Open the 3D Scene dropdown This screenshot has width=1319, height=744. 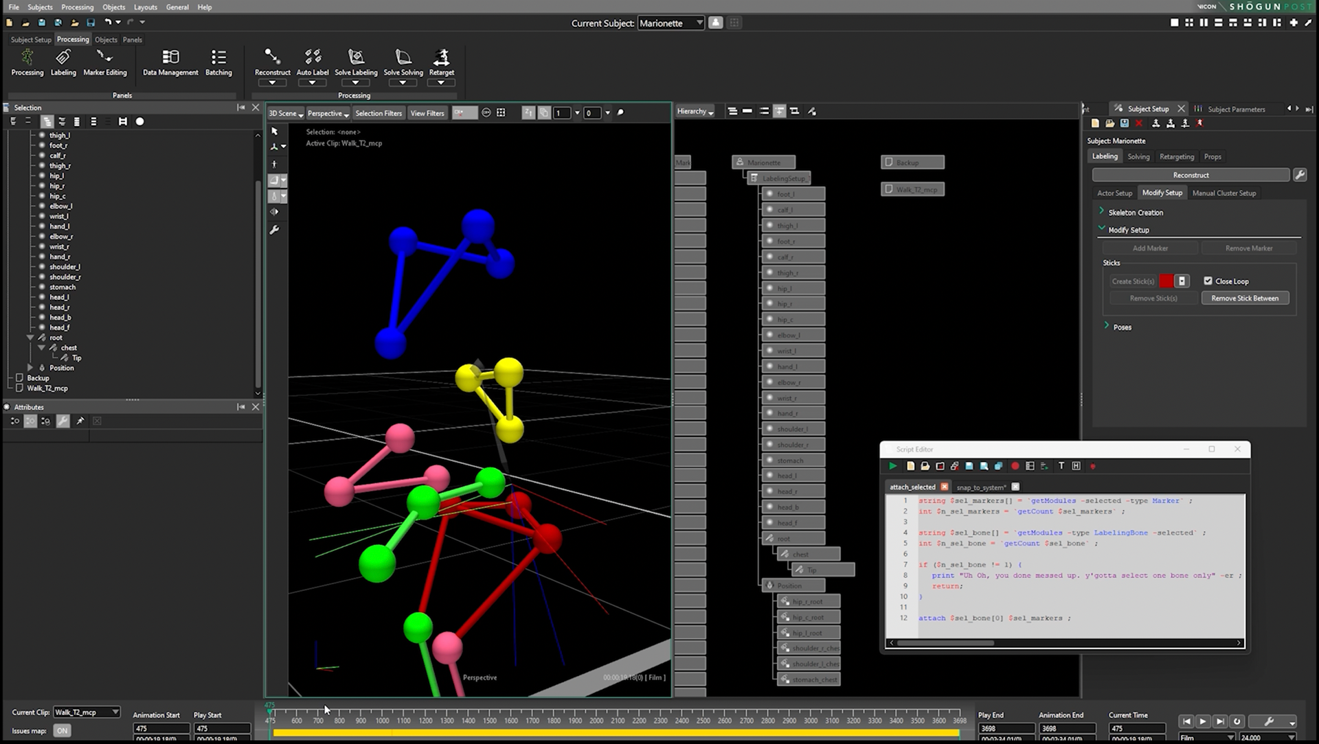pos(285,113)
